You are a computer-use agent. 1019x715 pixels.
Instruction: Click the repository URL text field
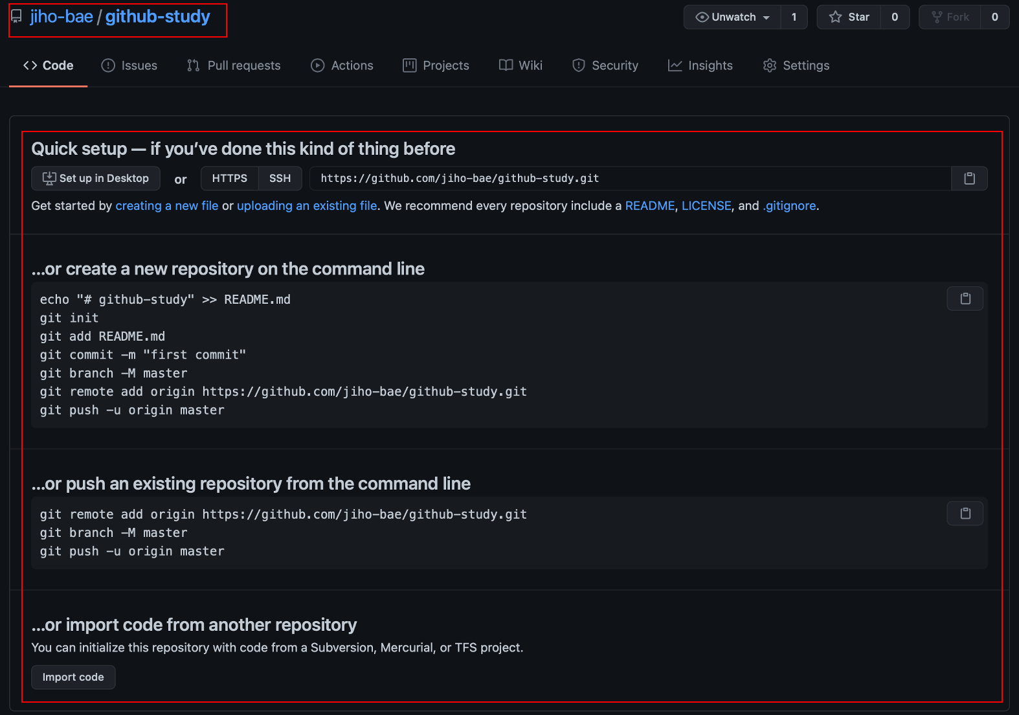pos(631,178)
